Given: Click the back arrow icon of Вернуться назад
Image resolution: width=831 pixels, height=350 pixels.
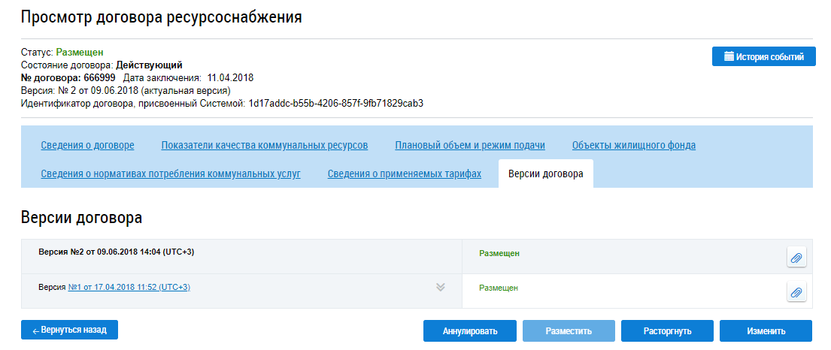Looking at the screenshot, I should click(x=35, y=330).
